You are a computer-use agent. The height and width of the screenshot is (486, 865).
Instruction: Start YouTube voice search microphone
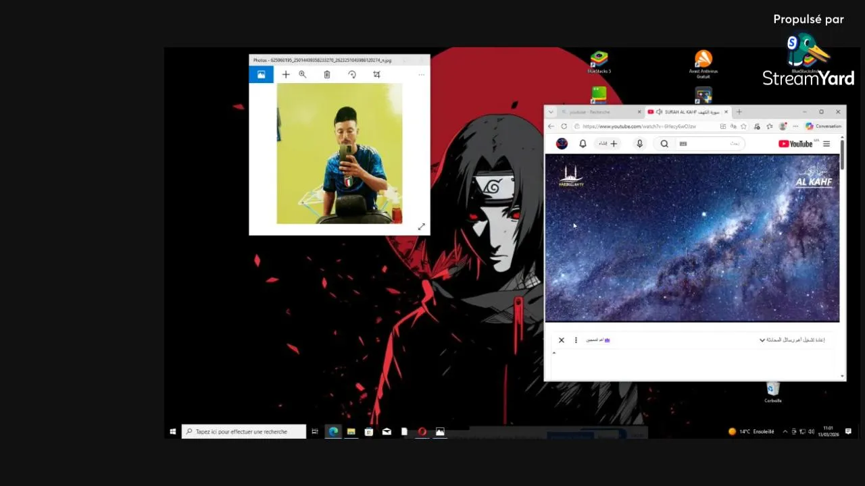639,144
